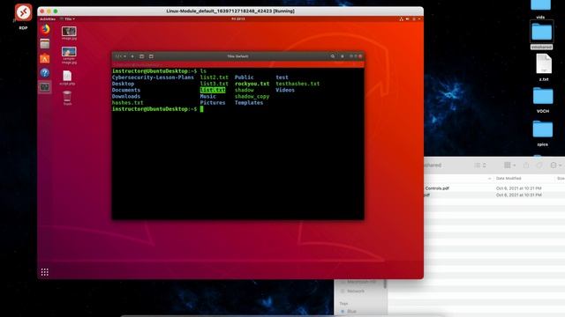Screen dimensions: 565x317
Task: Click hashes.txt in terminal listing
Action: pos(127,103)
